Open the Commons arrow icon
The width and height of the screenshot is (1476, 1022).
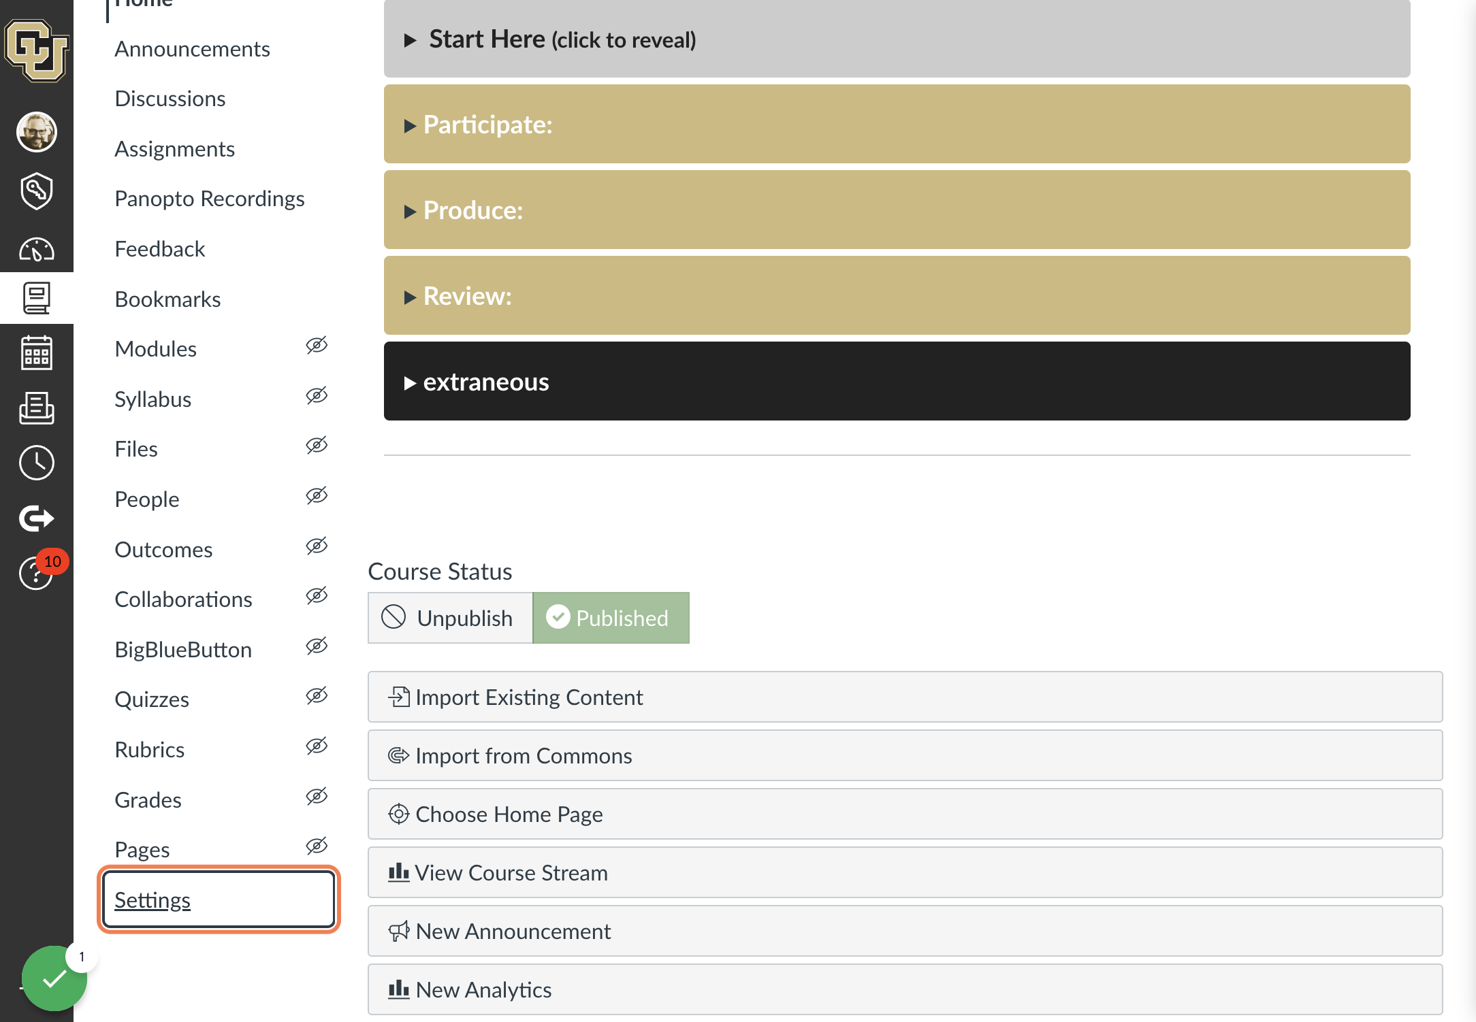36,518
